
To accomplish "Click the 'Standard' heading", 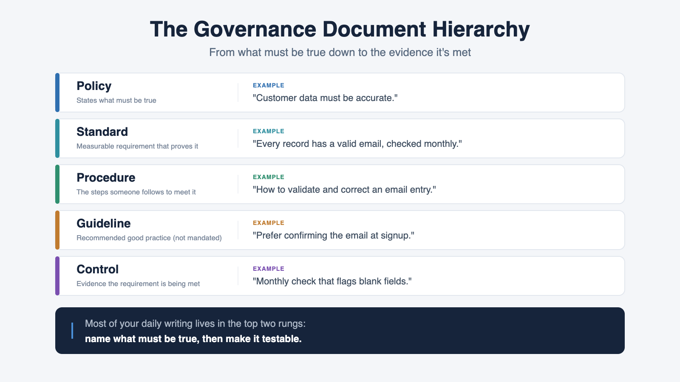I will click(102, 132).
